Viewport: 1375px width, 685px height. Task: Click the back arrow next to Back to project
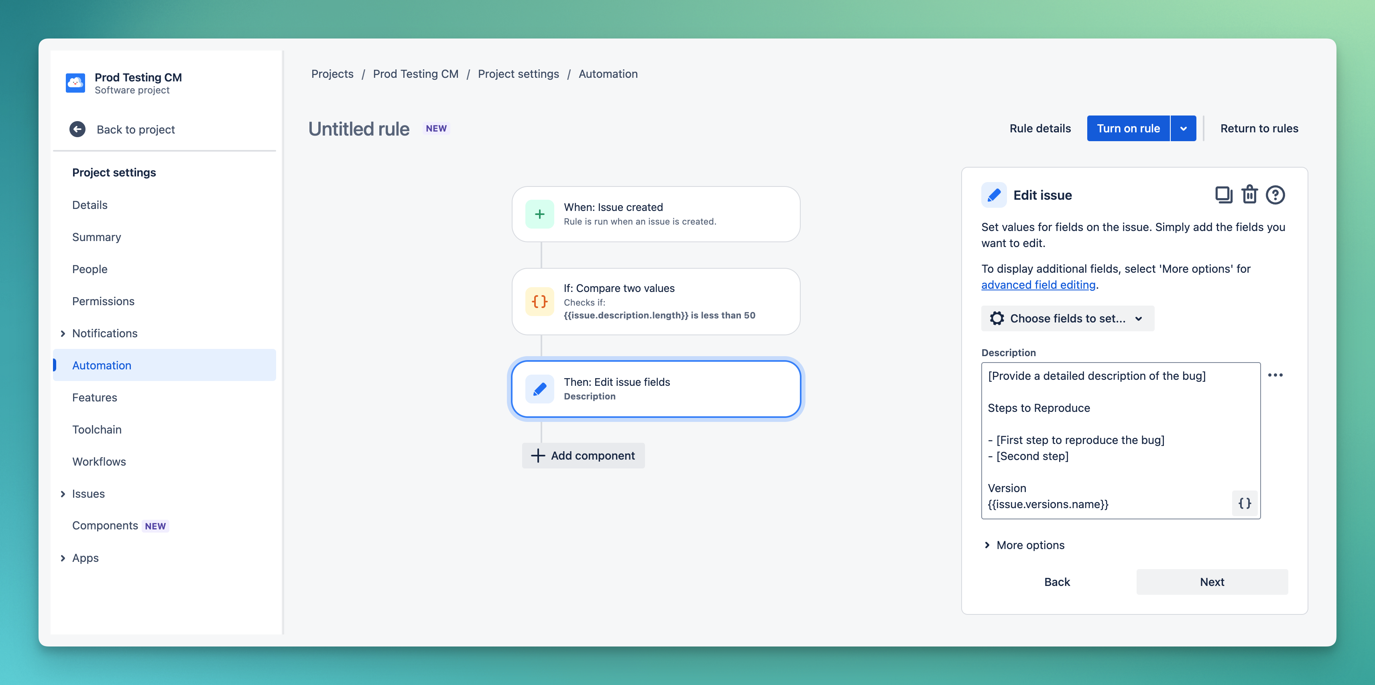click(x=78, y=129)
